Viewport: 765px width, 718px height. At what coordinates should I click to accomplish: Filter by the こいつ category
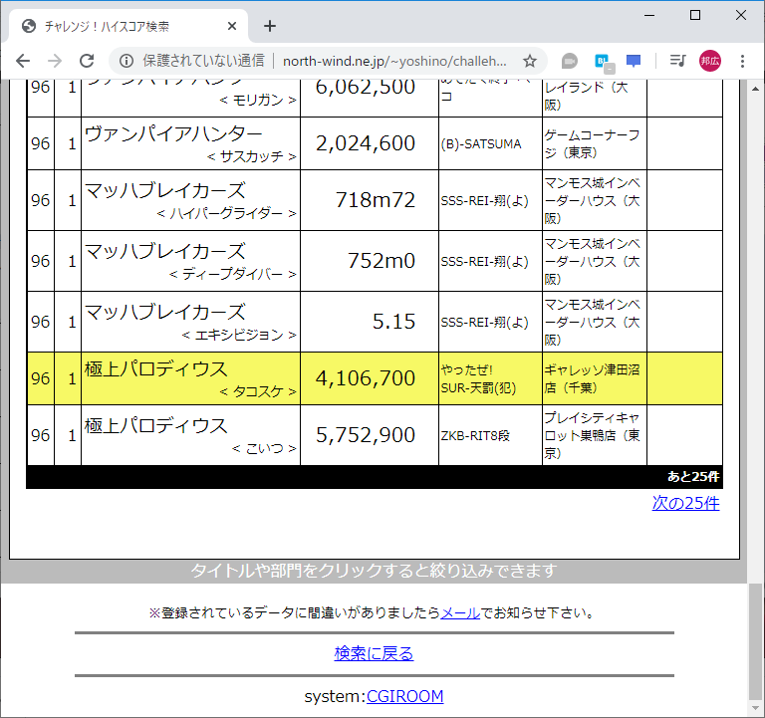(264, 449)
